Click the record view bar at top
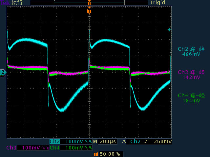The image size is (210, 157). [89, 3]
